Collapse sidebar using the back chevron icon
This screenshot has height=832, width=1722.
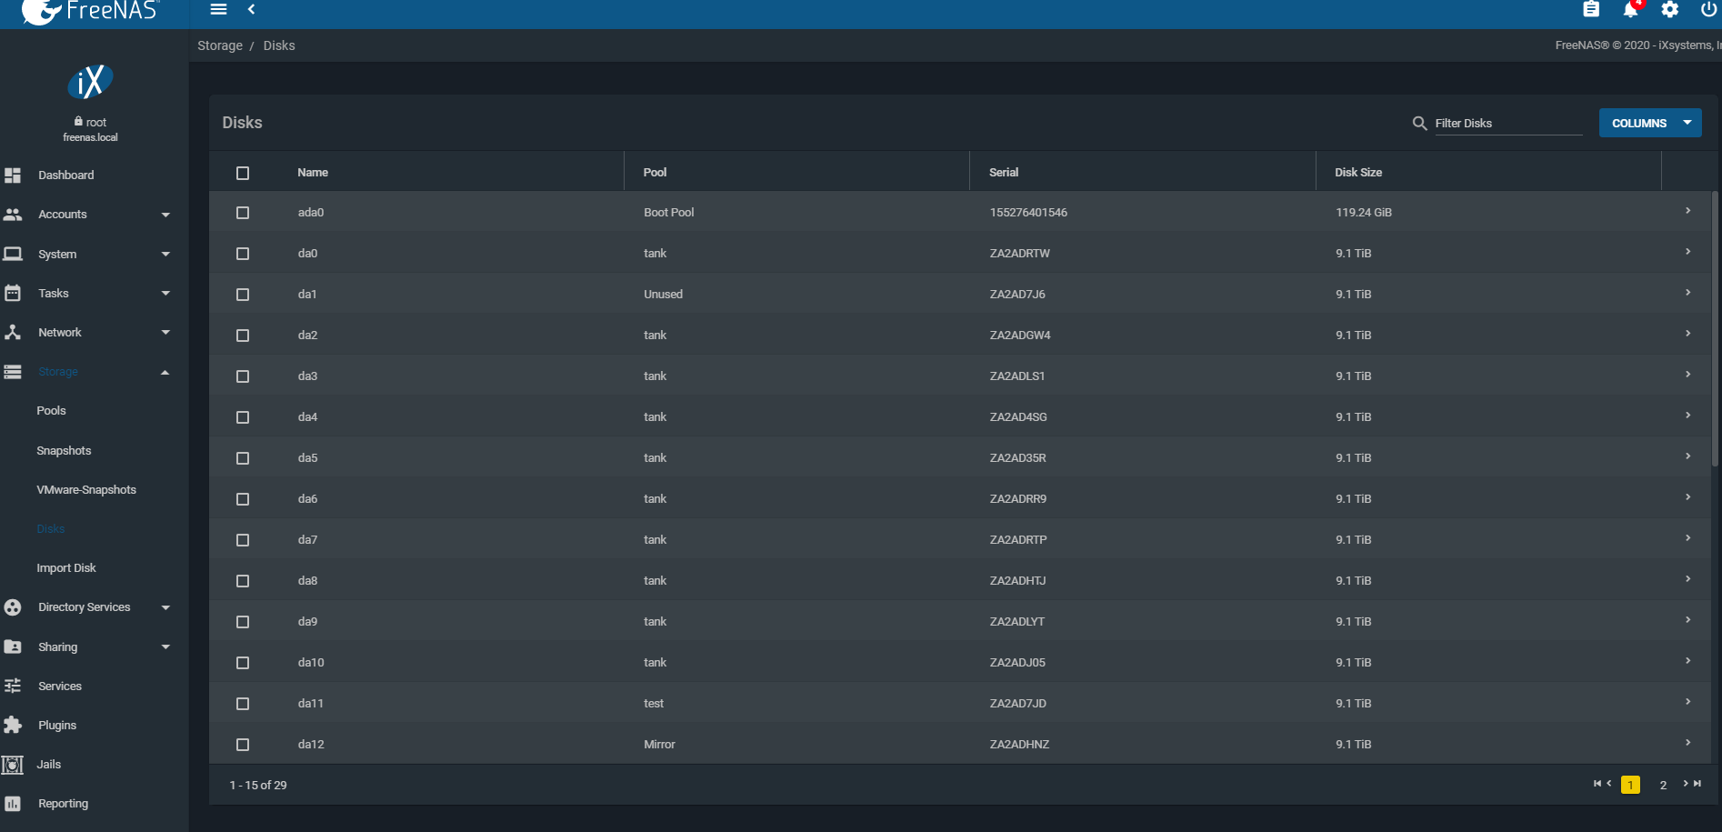point(252,9)
